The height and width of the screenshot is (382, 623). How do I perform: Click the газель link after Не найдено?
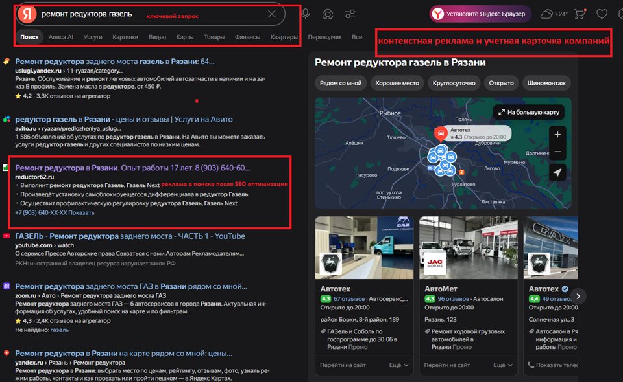pyautogui.click(x=60, y=330)
